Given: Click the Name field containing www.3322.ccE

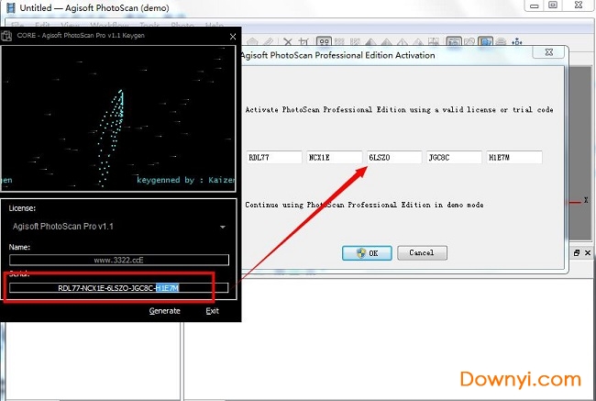Looking at the screenshot, I should click(x=118, y=261).
